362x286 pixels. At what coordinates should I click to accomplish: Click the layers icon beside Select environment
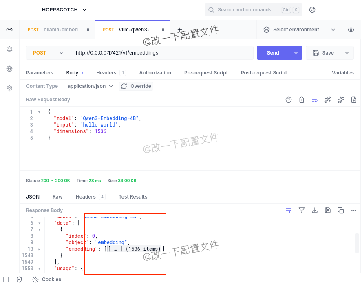click(267, 30)
